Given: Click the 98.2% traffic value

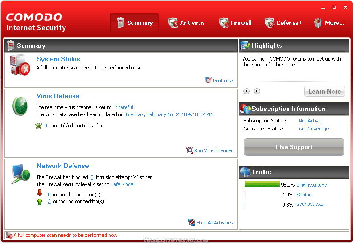Looking at the screenshot, I should tap(288, 185).
